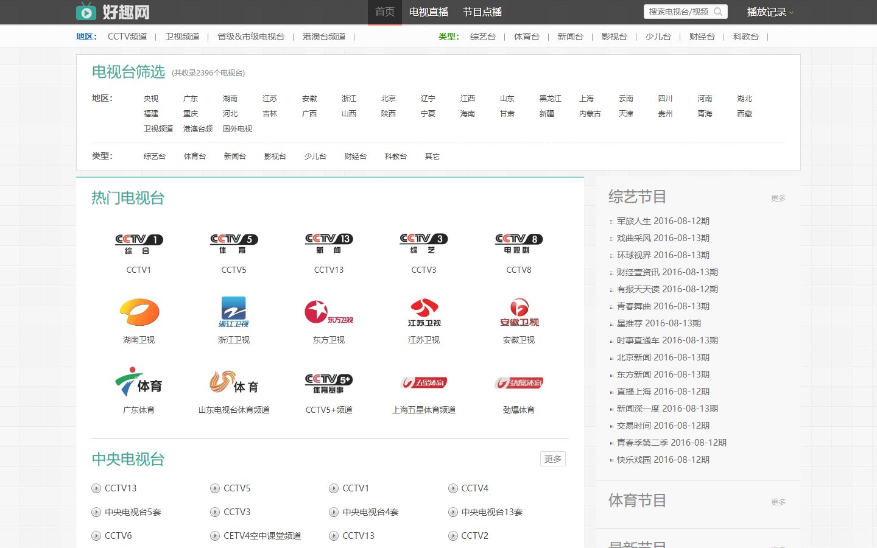This screenshot has height=548, width=877.
Task: Open the 上海五星体育频道 logo
Action: pyautogui.click(x=424, y=382)
